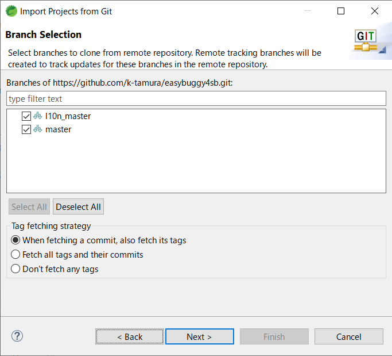Select the 'Don't fetch any tags' option
Screen dimensions: 392x356
click(x=16, y=269)
